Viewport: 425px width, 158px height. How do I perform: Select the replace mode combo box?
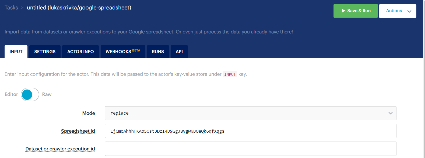pos(251,113)
